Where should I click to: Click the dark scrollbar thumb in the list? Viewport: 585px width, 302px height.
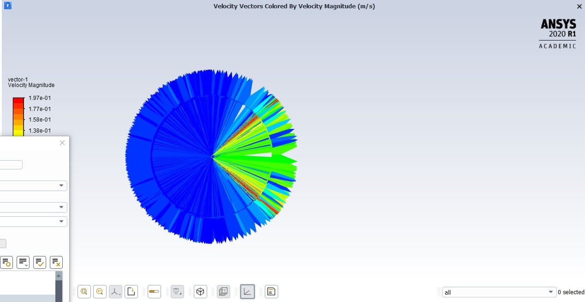pyautogui.click(x=59, y=290)
